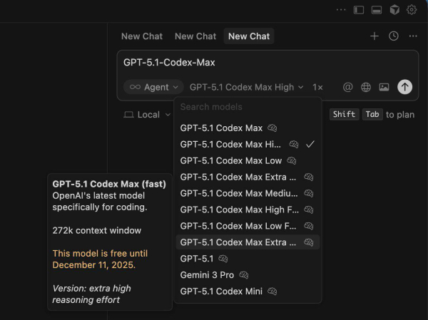
Task: Select GPT-5.1 Codex Mini model
Action: (x=221, y=291)
